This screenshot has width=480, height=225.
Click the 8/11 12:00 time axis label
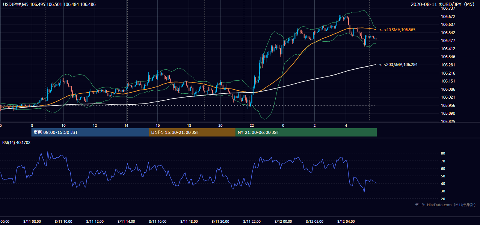[95, 221]
